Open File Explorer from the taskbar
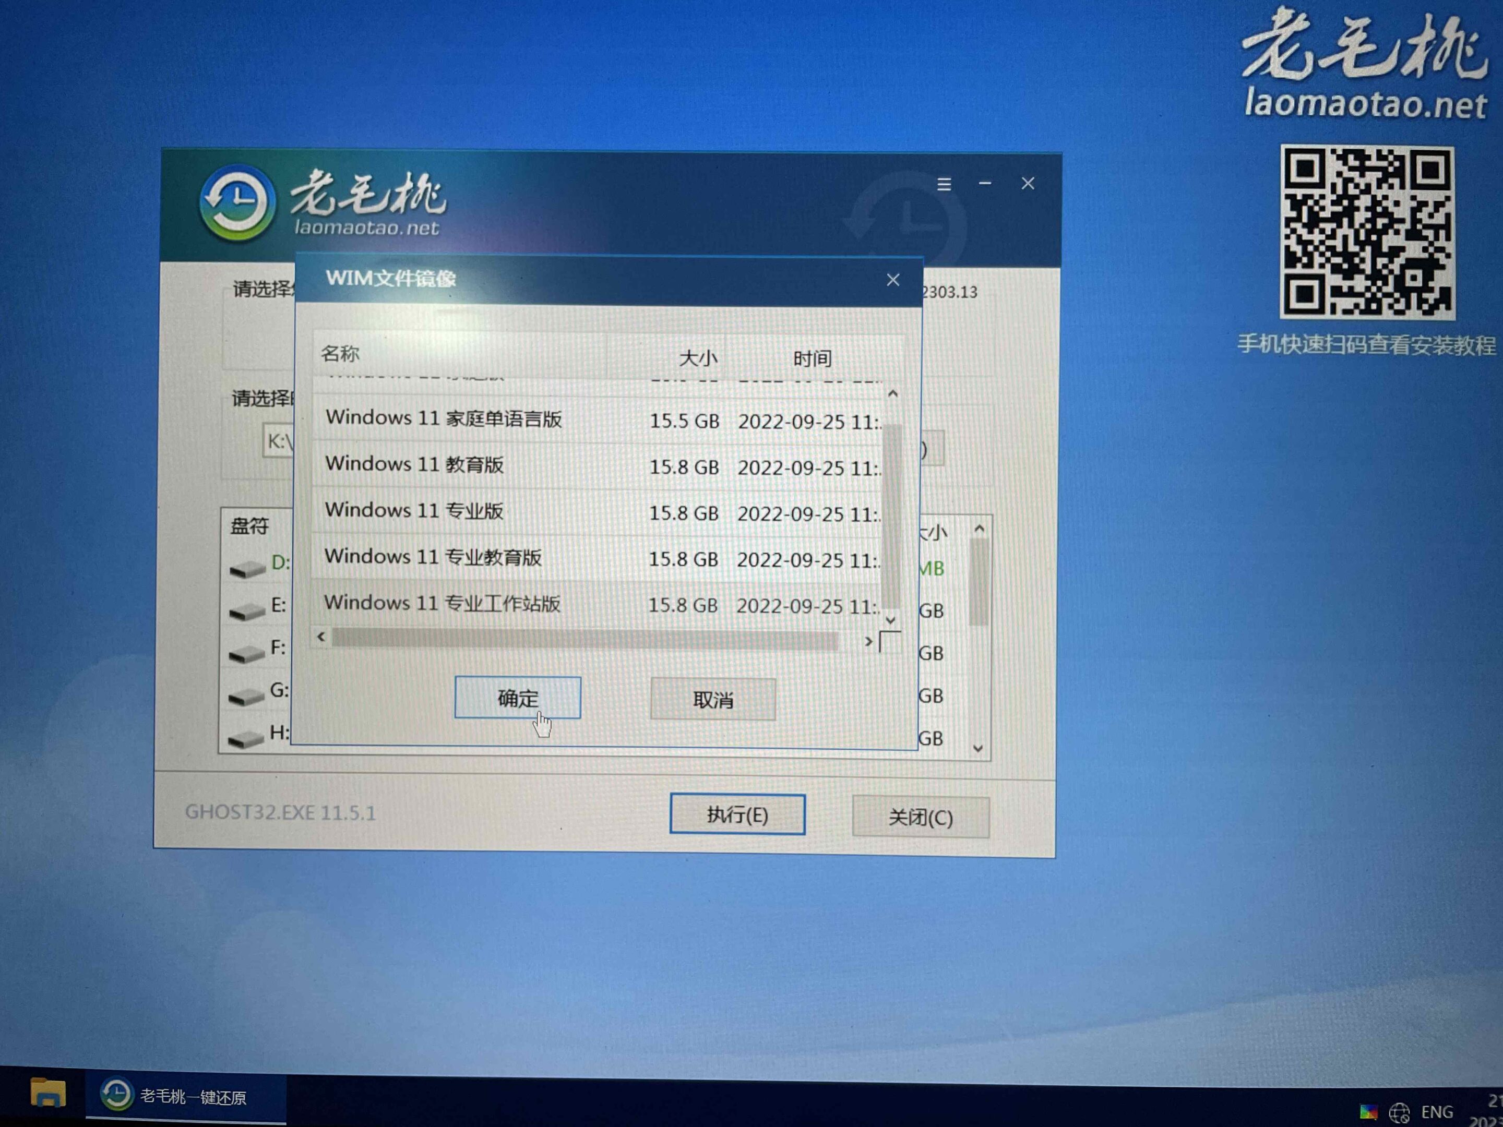 [47, 1093]
